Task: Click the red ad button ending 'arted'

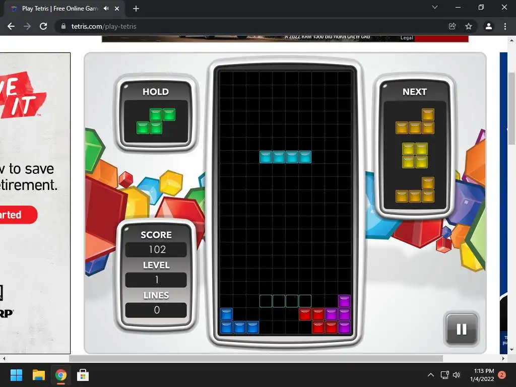Action: 18,215
